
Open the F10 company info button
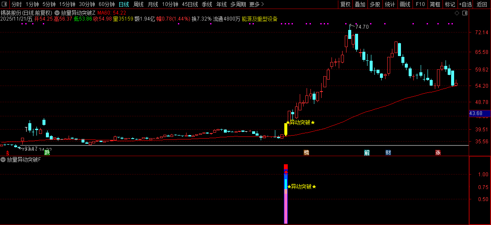[x=420, y=4]
